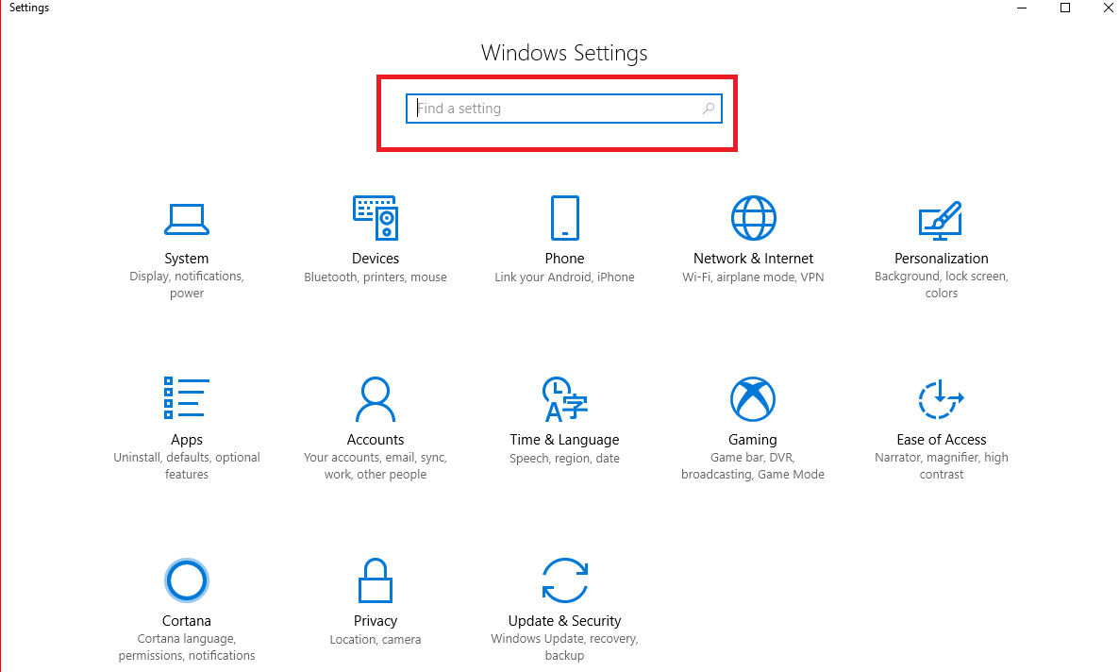1119x672 pixels.
Task: Click the Cortana label
Action: point(186,621)
